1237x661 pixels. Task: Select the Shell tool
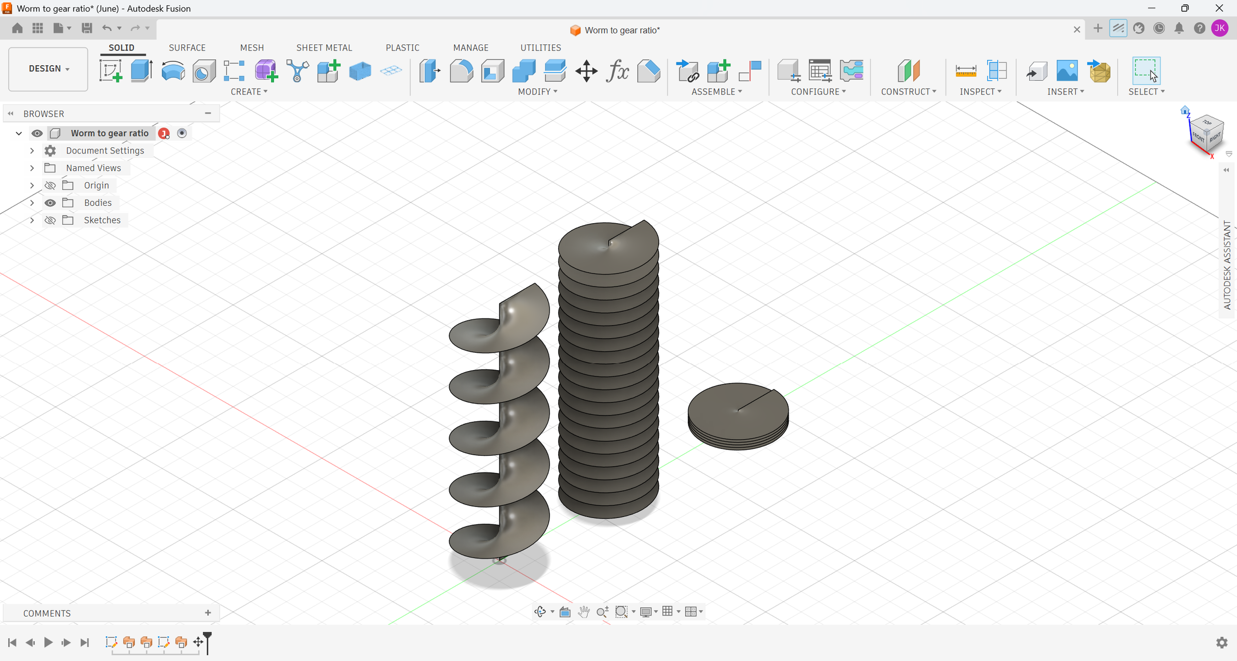492,71
